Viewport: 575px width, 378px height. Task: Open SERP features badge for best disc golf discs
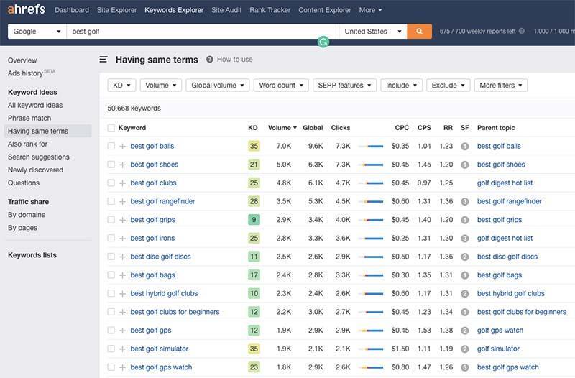point(464,257)
